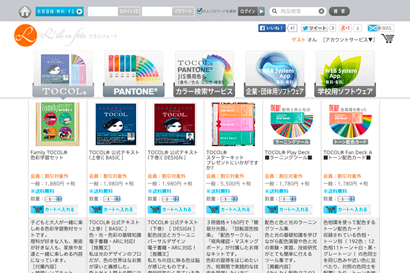Image resolution: width=410 pixels, height=273 pixels.
Task: Click the 検索 search button
Action: click(x=340, y=12)
